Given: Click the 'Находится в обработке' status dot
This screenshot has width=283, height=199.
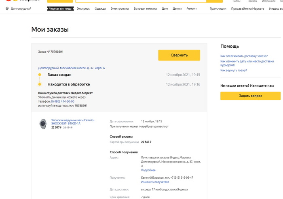Looking at the screenshot, I should pos(39,84).
